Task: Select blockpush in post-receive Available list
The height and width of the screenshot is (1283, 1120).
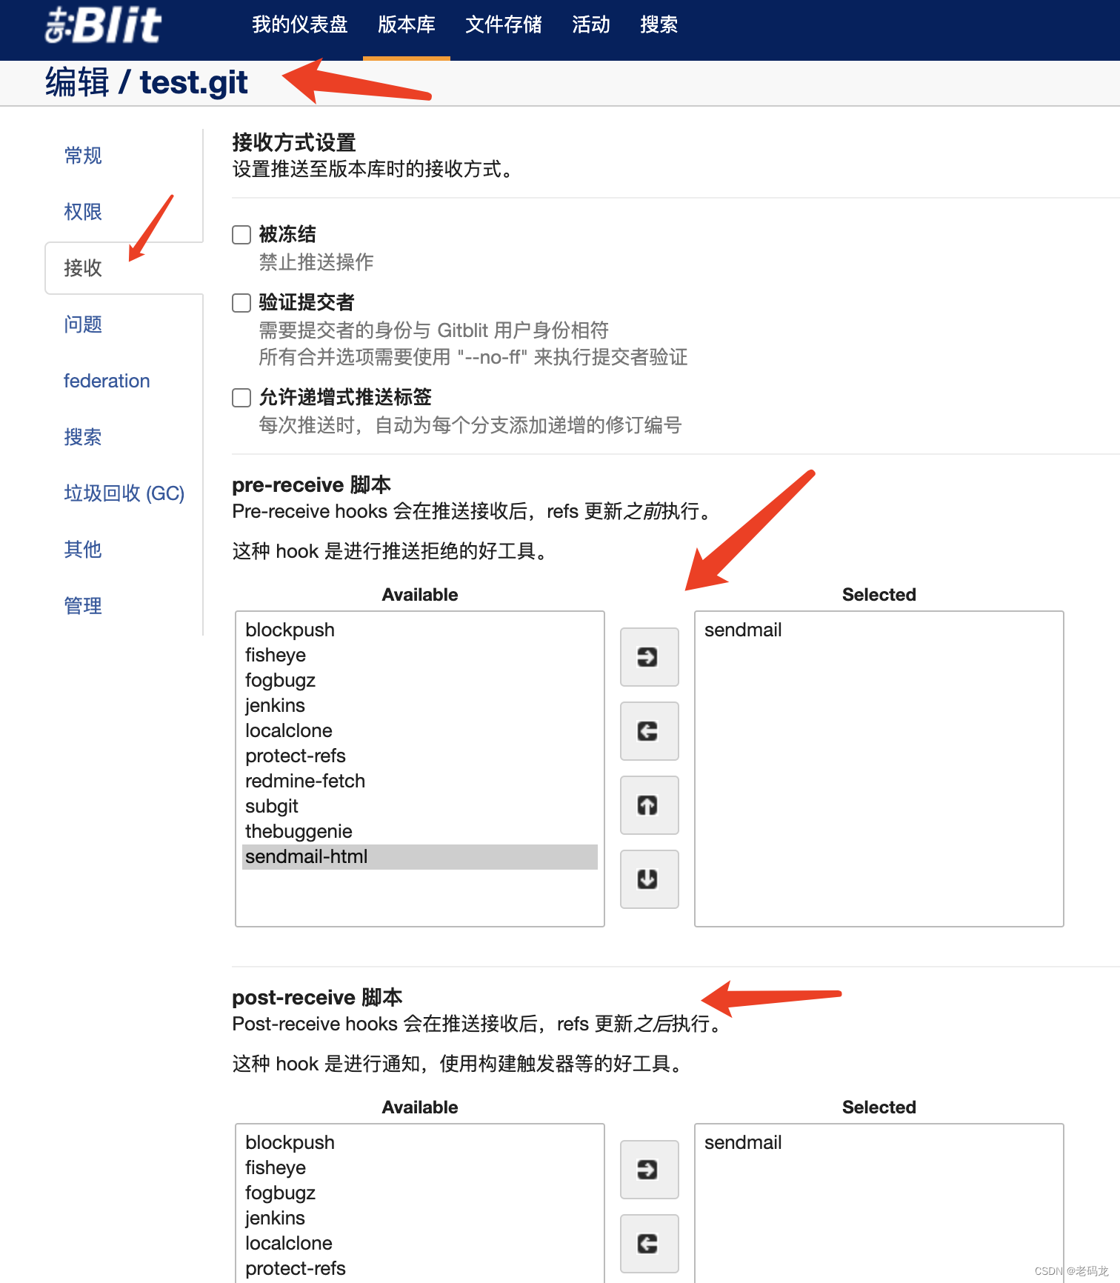Action: [x=420, y=1142]
